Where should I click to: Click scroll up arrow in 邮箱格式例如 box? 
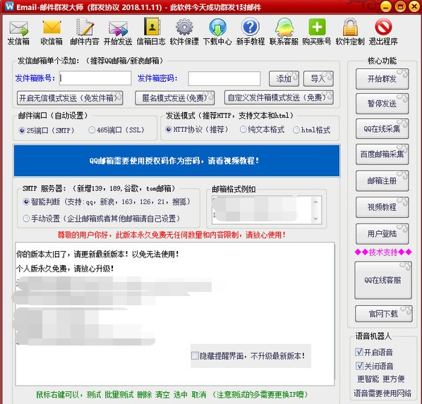click(x=315, y=202)
